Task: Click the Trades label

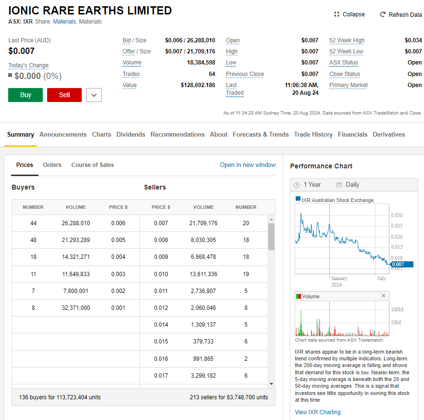Action: pos(131,74)
